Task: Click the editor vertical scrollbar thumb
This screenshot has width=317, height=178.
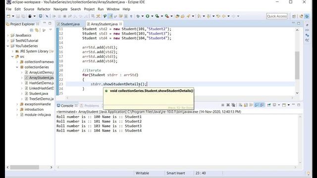Action: tap(297, 65)
